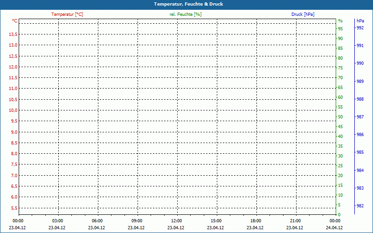Click the 55 humidity axis value
The width and height of the screenshot is (373, 233).
(x=340, y=107)
